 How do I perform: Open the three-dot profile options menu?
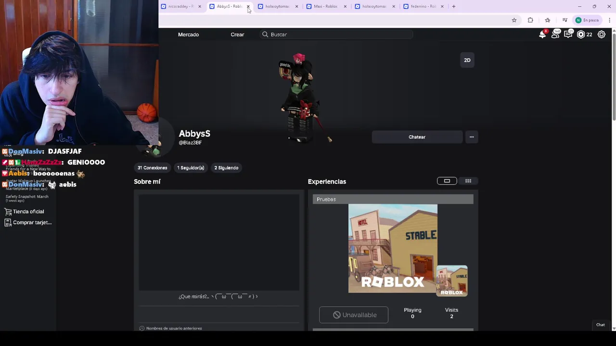pyautogui.click(x=472, y=137)
